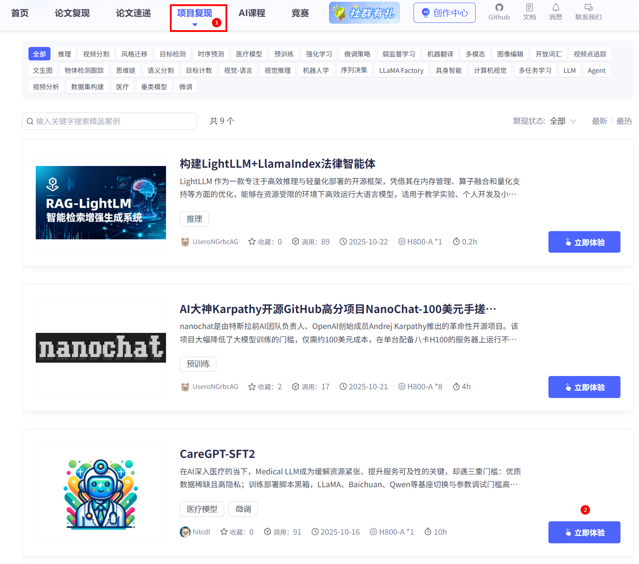Switch to the 首页 tab
The width and height of the screenshot is (639, 564).
point(19,13)
